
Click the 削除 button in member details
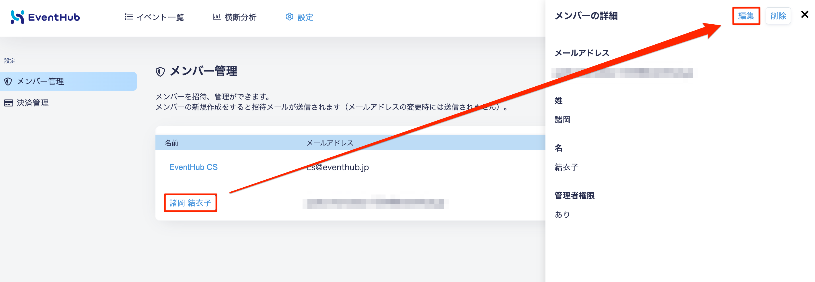(x=778, y=16)
